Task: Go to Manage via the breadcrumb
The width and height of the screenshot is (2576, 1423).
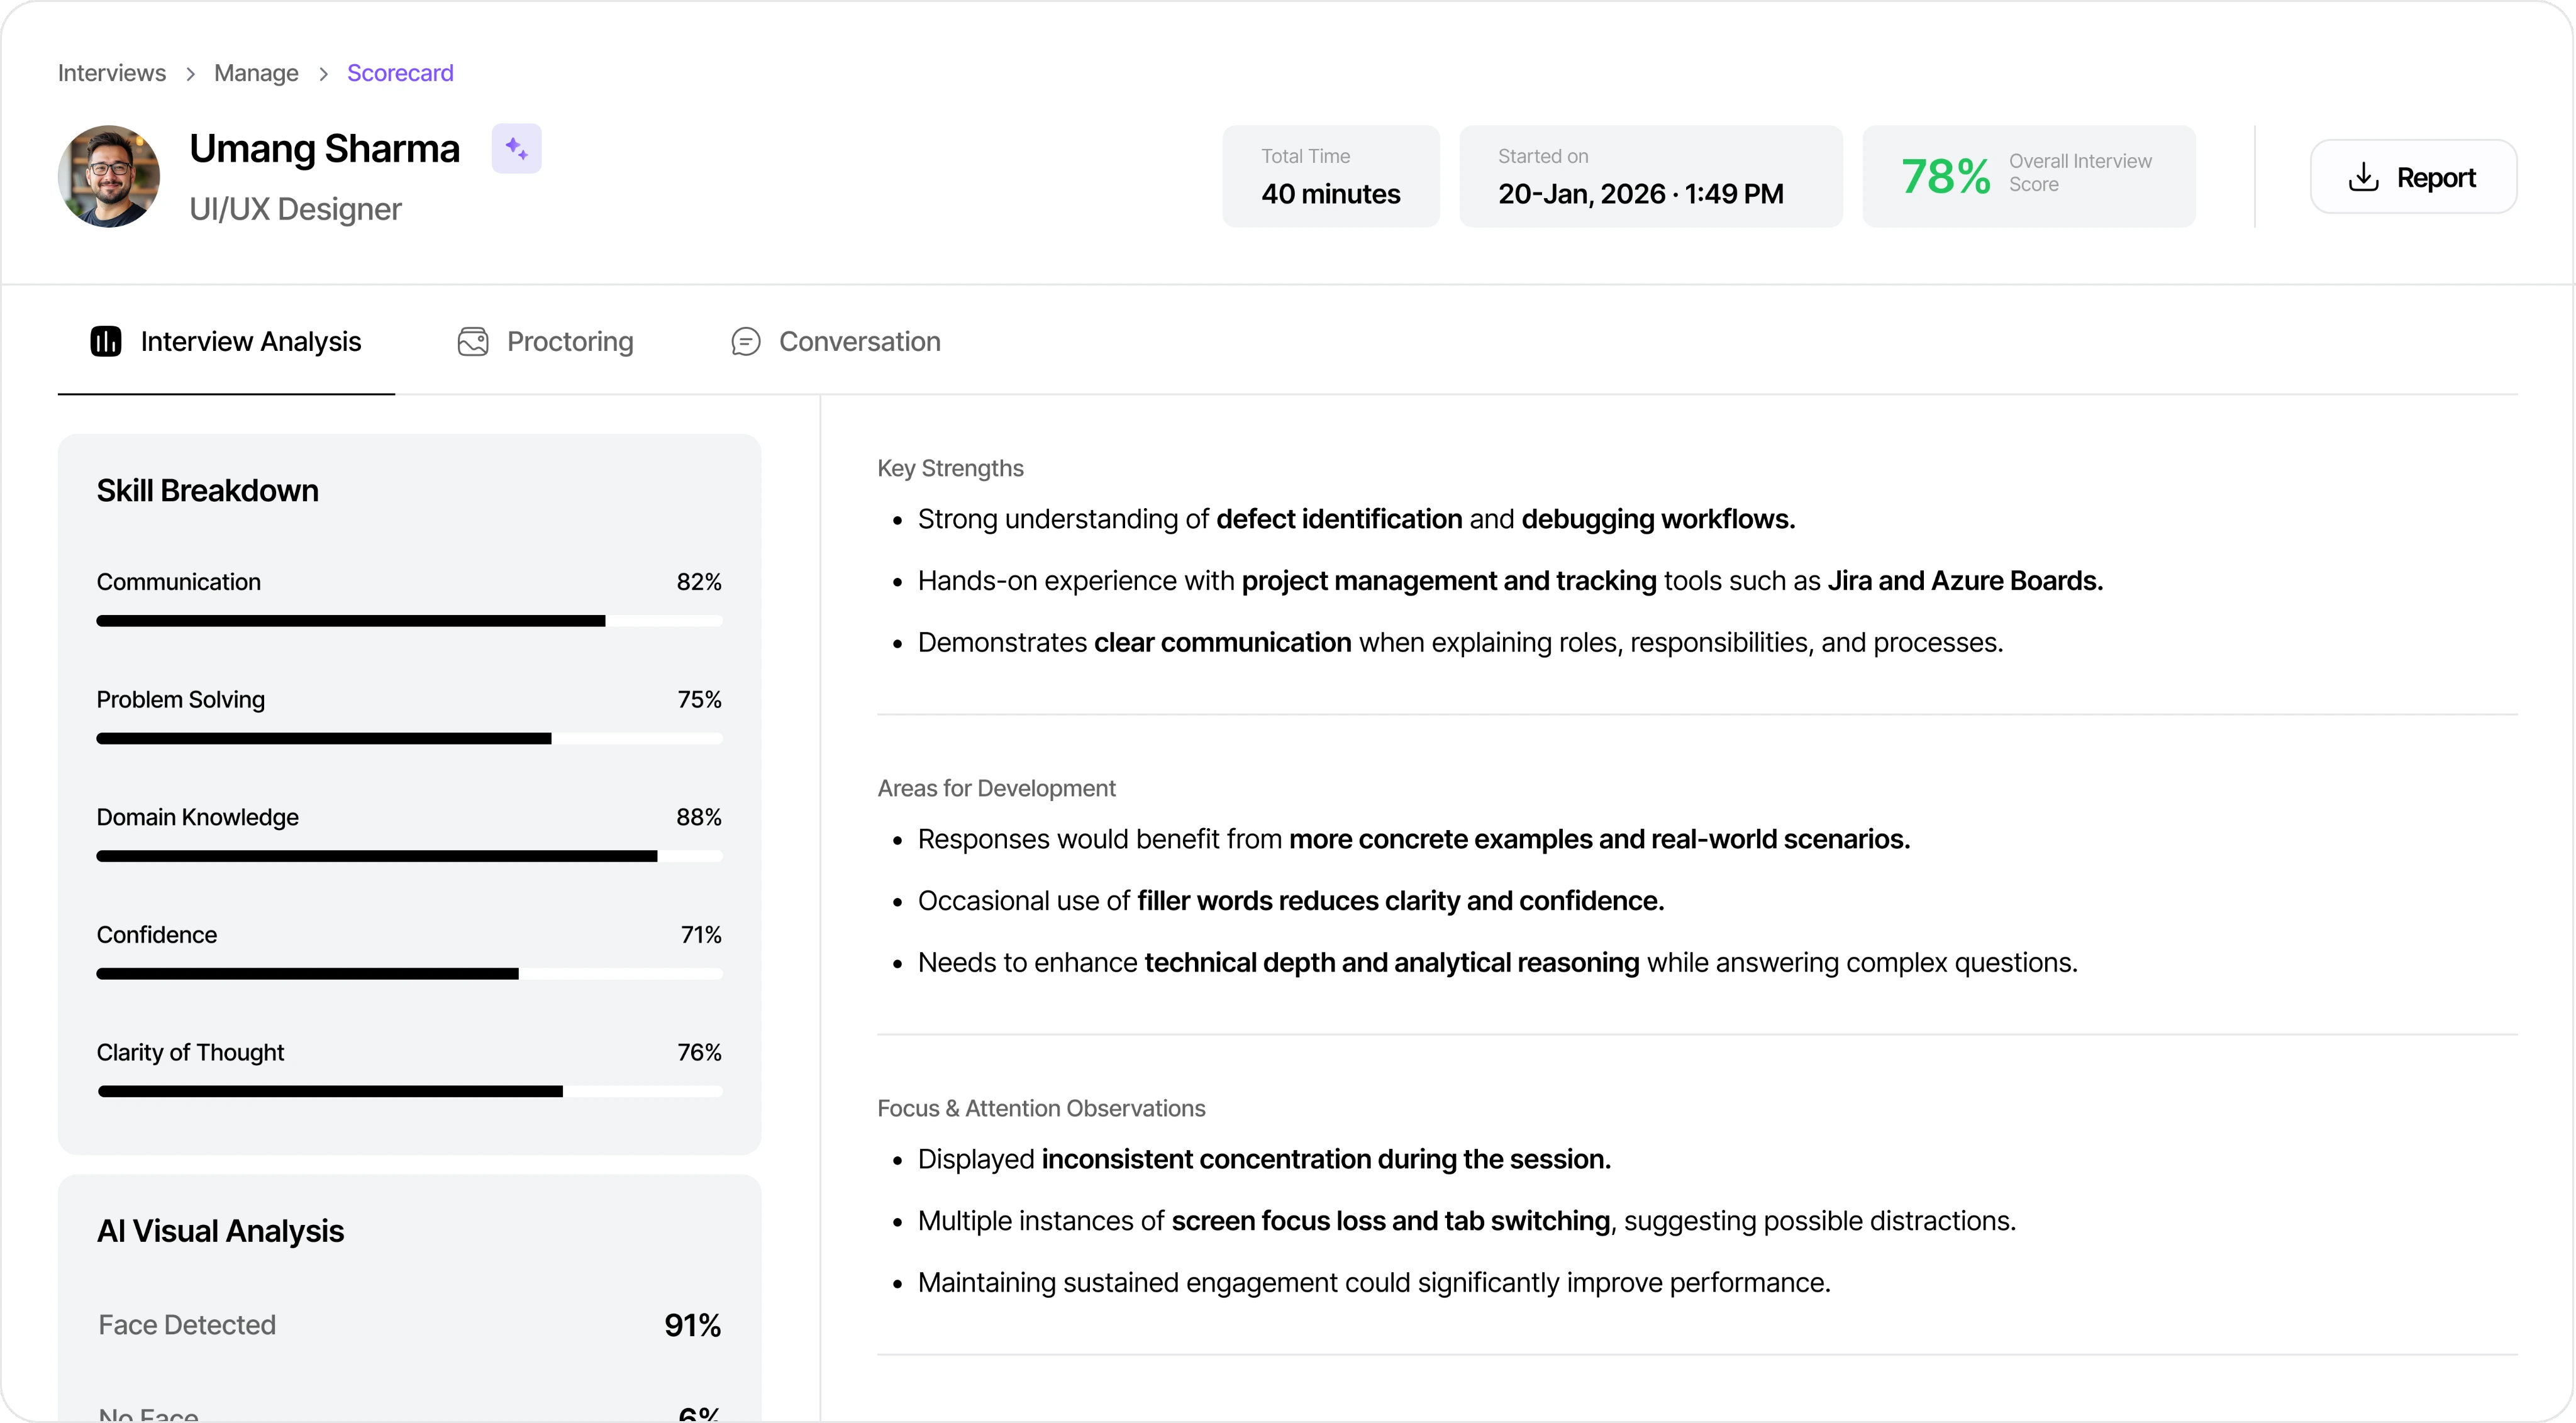Action: [256, 72]
